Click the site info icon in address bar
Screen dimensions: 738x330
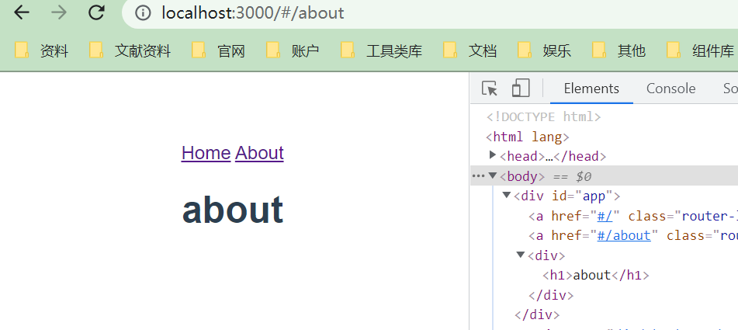point(143,12)
